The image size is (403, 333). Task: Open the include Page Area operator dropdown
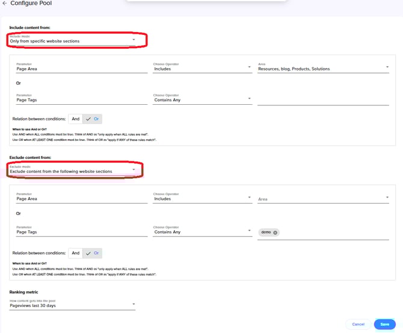[202, 69]
